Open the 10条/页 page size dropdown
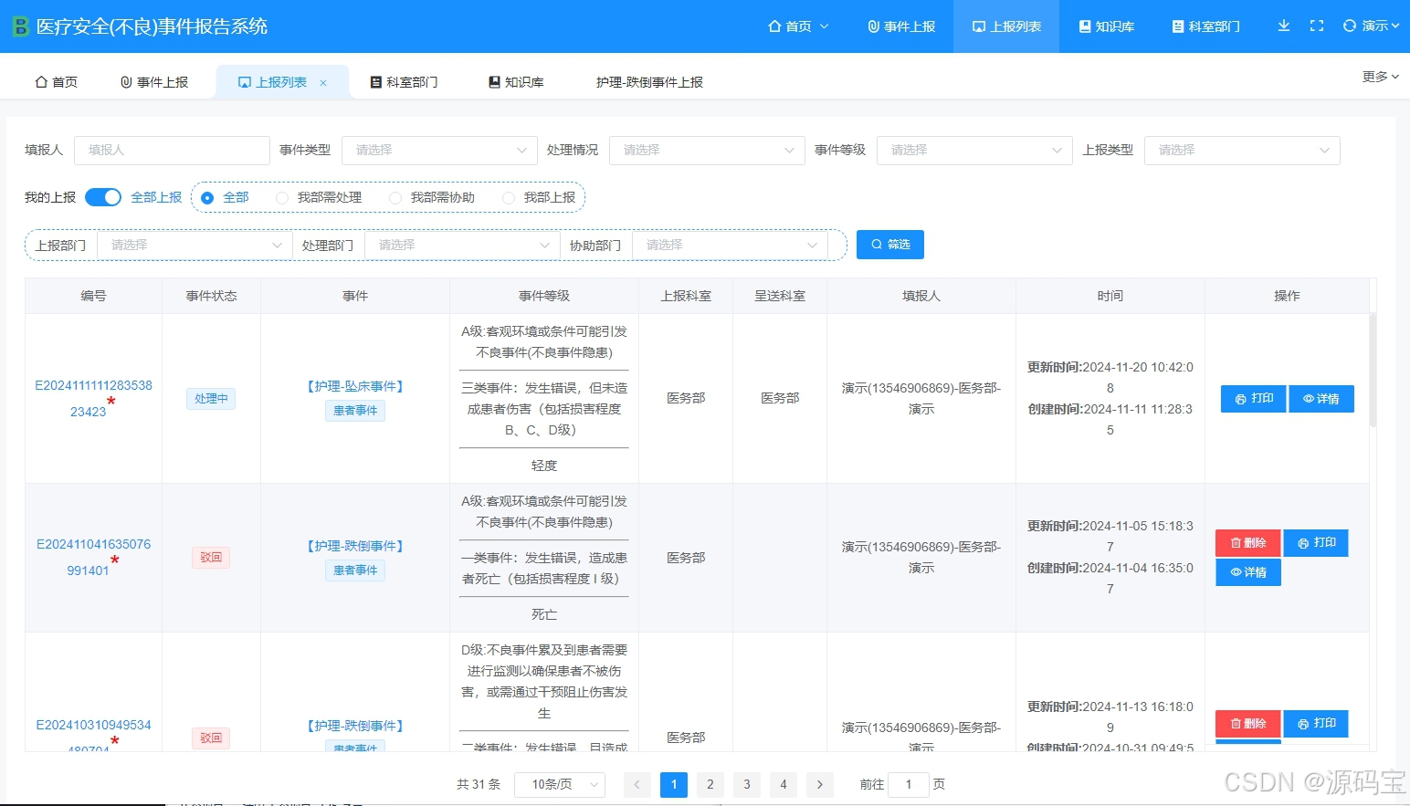 click(x=560, y=784)
